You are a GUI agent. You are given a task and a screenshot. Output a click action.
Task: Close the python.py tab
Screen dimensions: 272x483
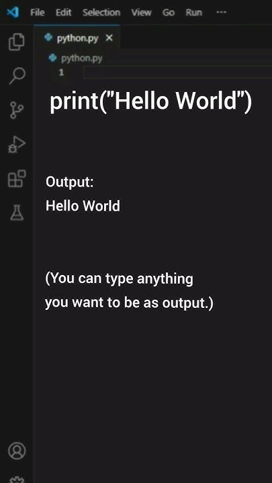(x=109, y=38)
